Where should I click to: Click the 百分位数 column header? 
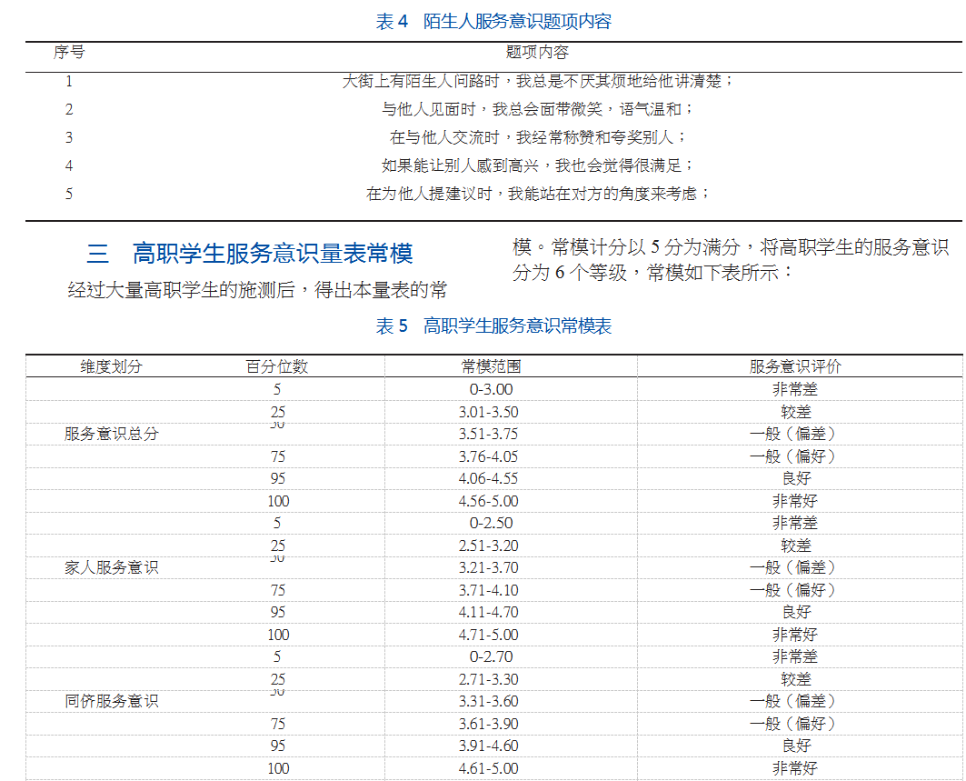(277, 366)
